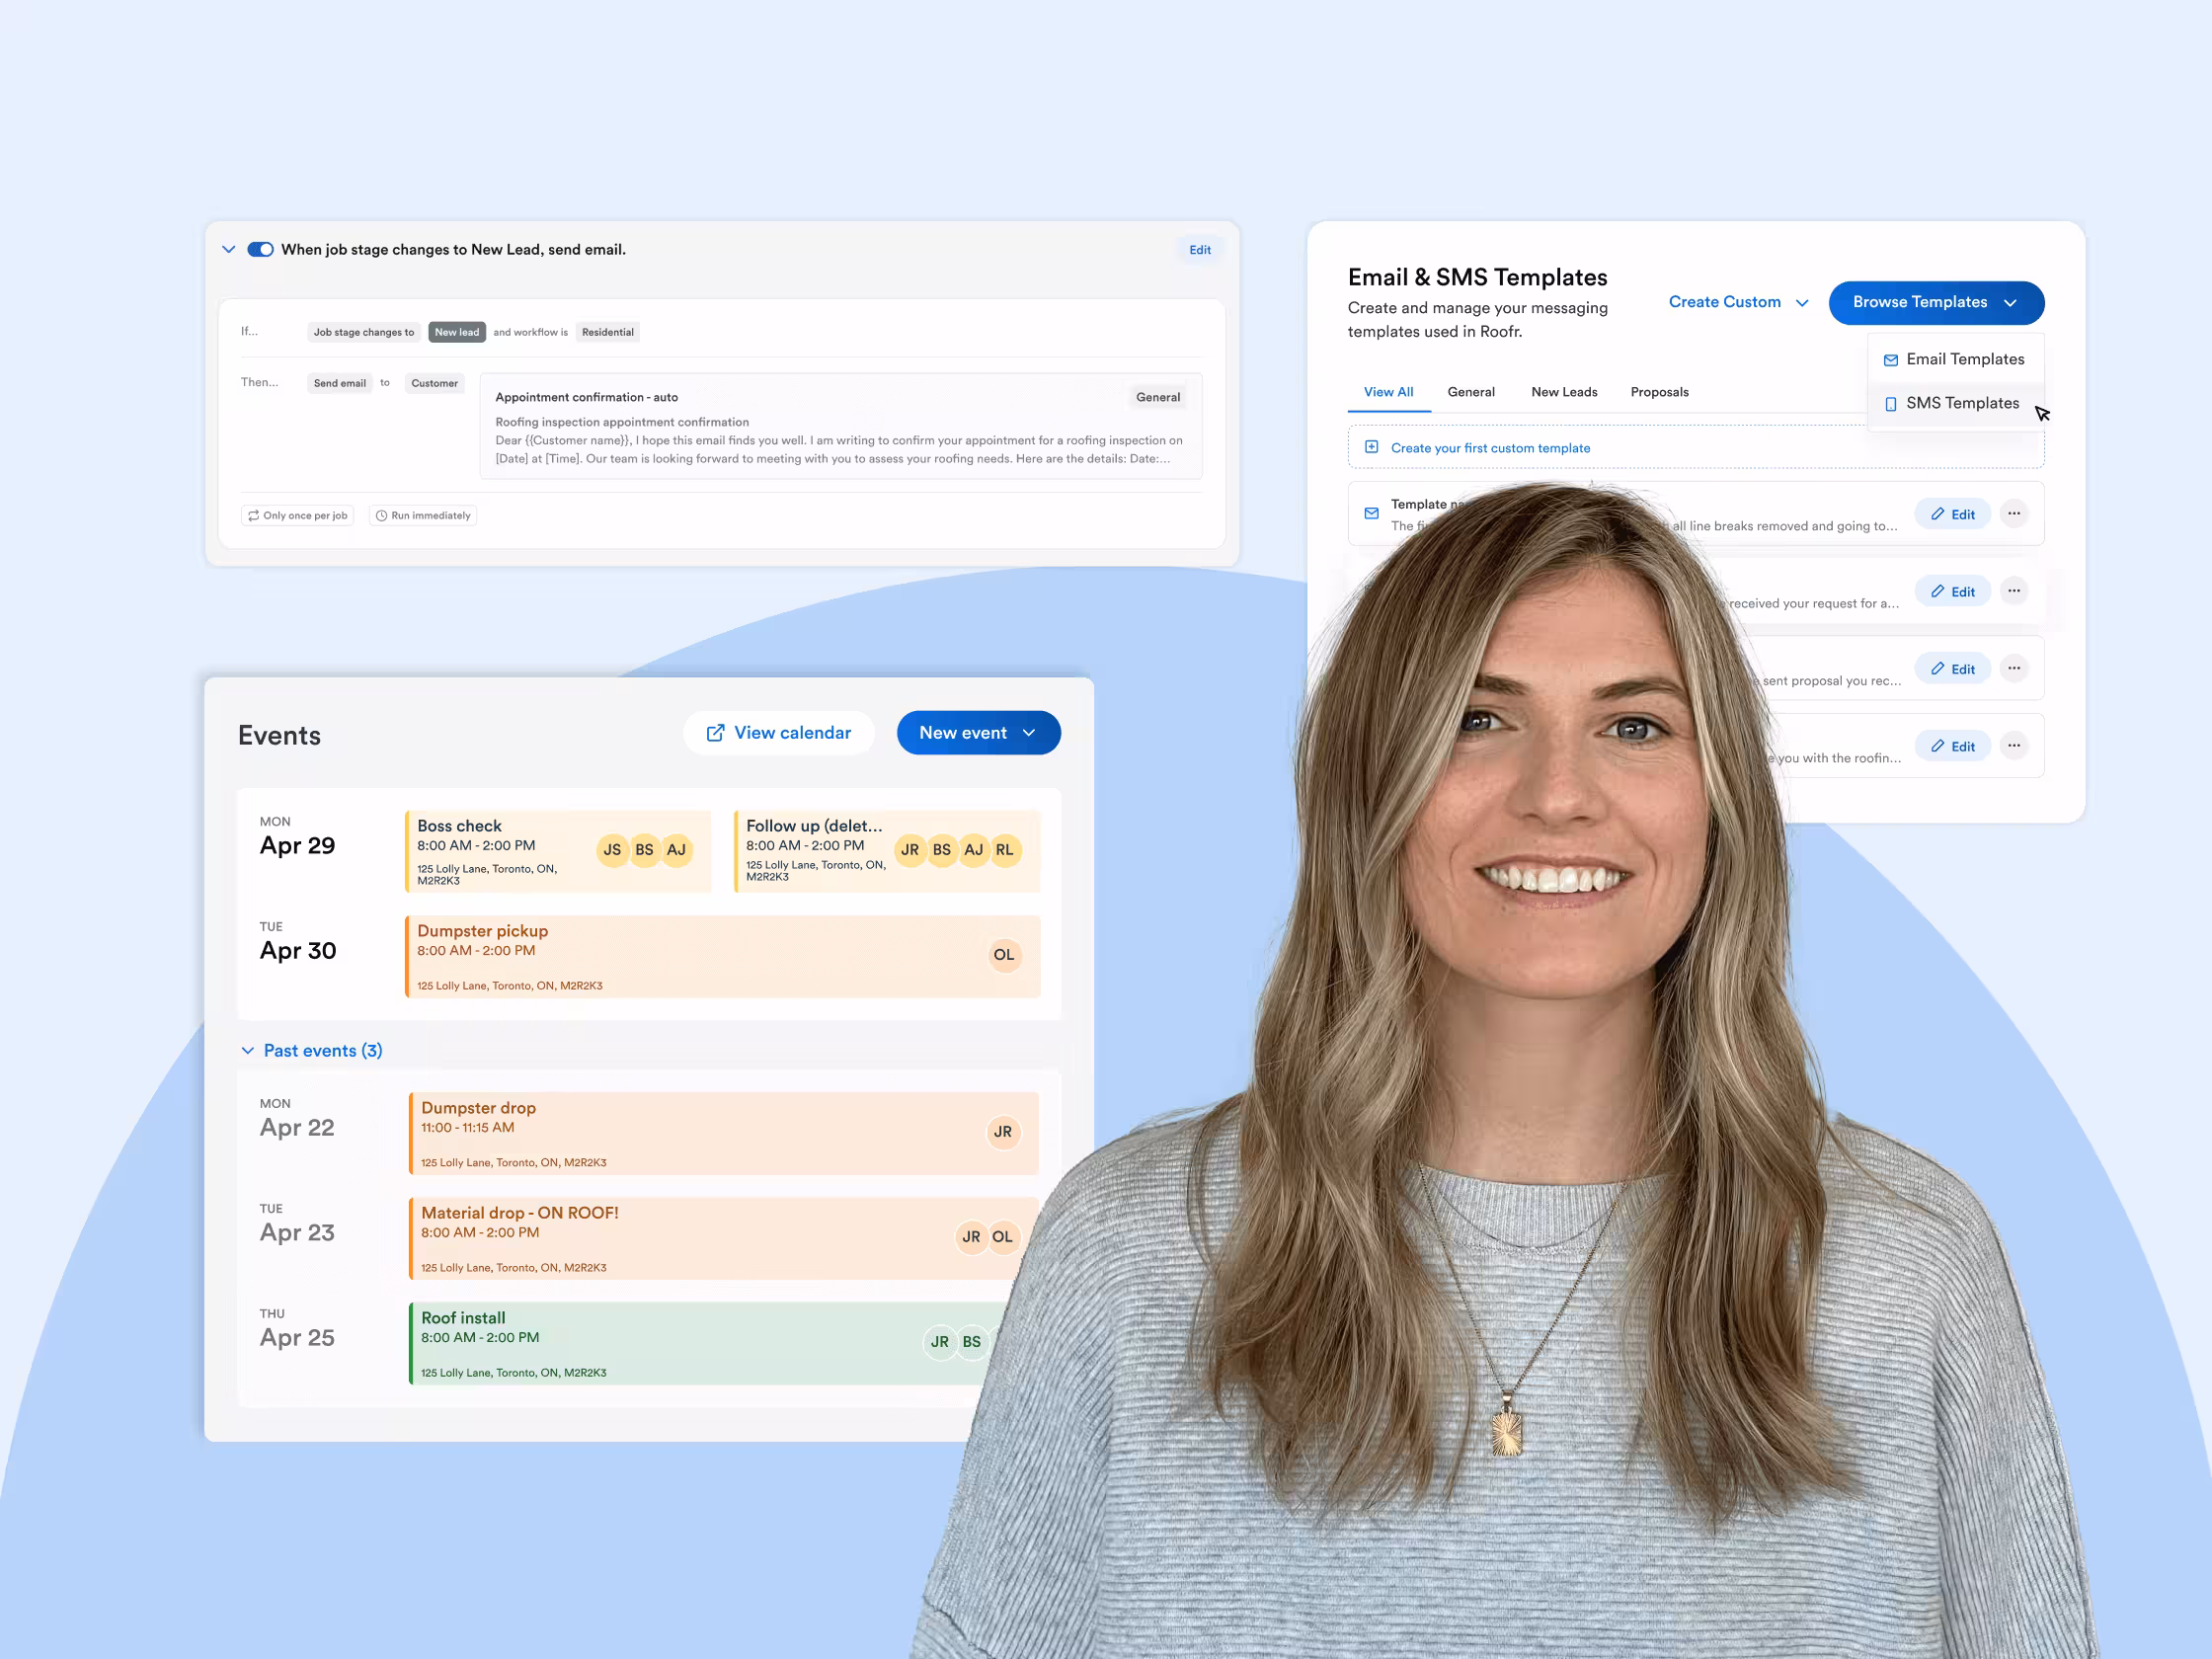Click the Only once per job chip

297,515
